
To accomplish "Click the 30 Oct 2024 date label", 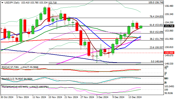I will click(6, 97).
